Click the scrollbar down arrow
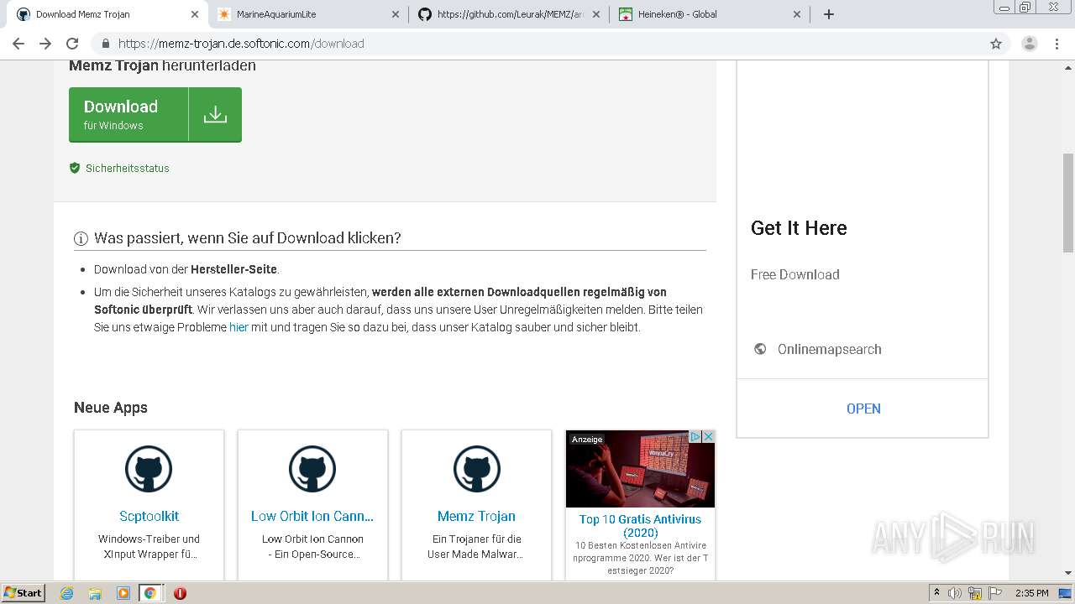This screenshot has width=1075, height=604. (1068, 573)
